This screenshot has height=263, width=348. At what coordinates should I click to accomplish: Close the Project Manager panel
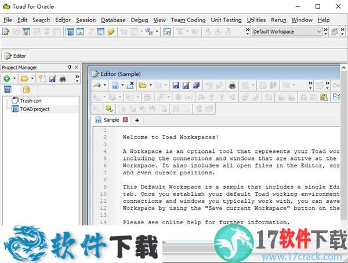pos(77,67)
